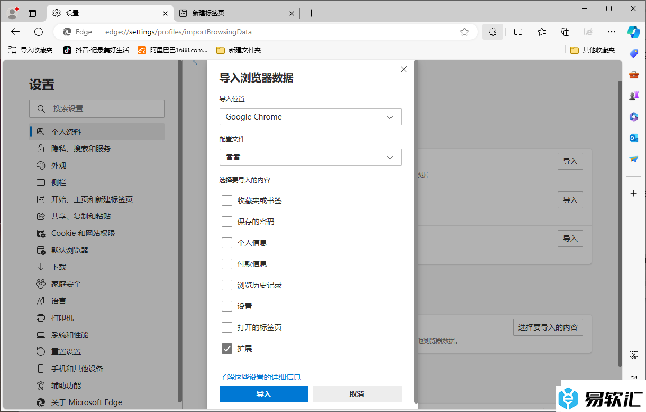Open a new tab with plus button

click(311, 13)
